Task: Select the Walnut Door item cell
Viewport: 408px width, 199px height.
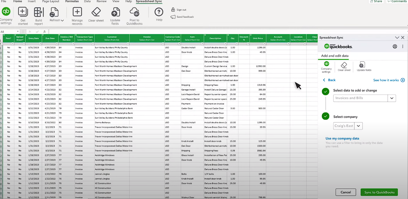Action: [x=192, y=197]
